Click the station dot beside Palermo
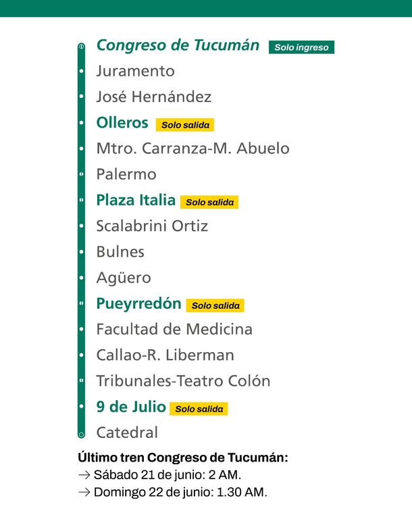 tap(81, 174)
